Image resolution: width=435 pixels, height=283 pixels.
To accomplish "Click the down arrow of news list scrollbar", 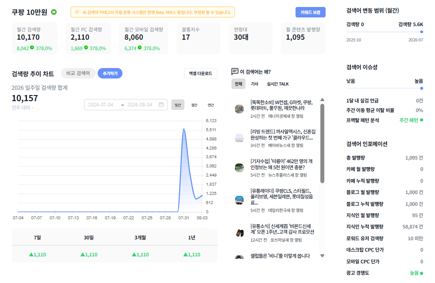I will pyautogui.click(x=322, y=256).
